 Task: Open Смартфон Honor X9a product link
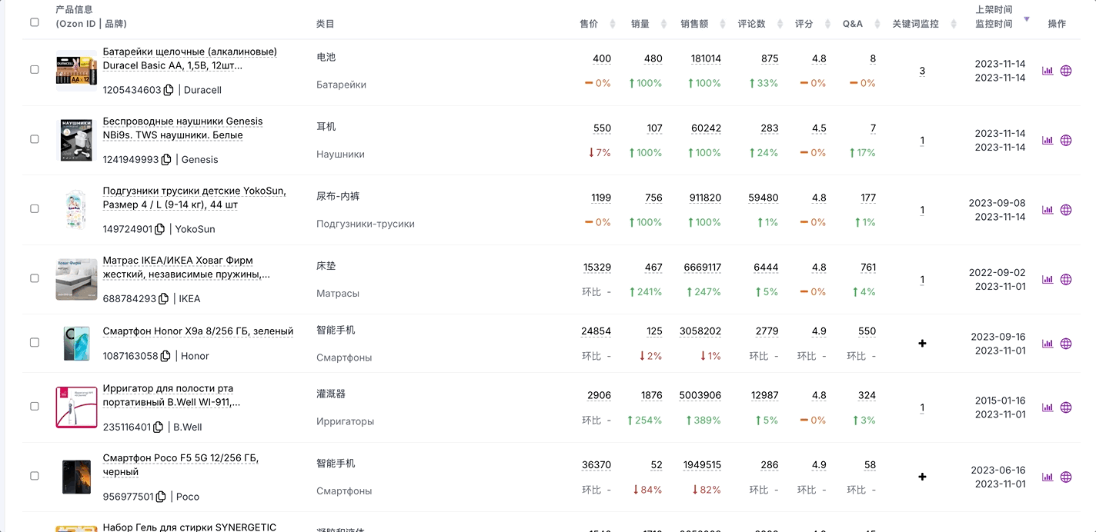tap(198, 331)
